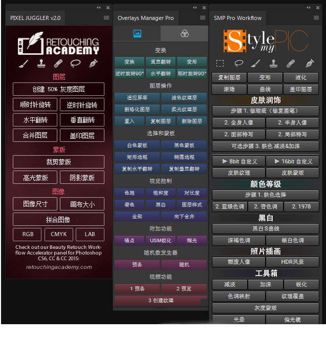The image size is (326, 337).
Task: Click the 拼合图像 button
Action: click(x=58, y=219)
